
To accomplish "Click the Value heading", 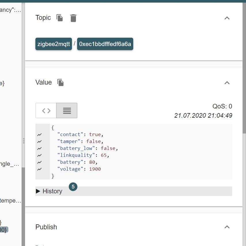I will click(44, 82).
